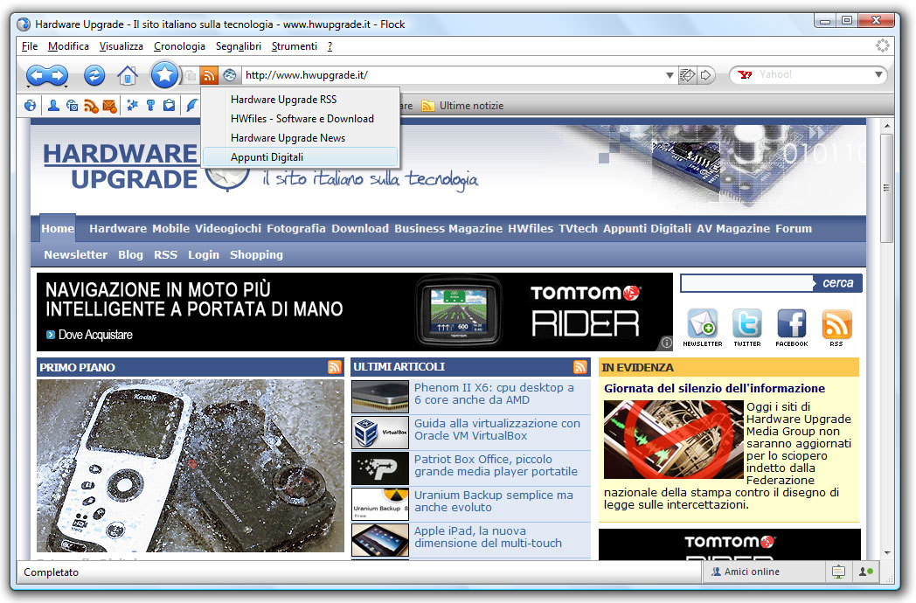
Task: Click the status bar monitor icon
Action: 838,572
